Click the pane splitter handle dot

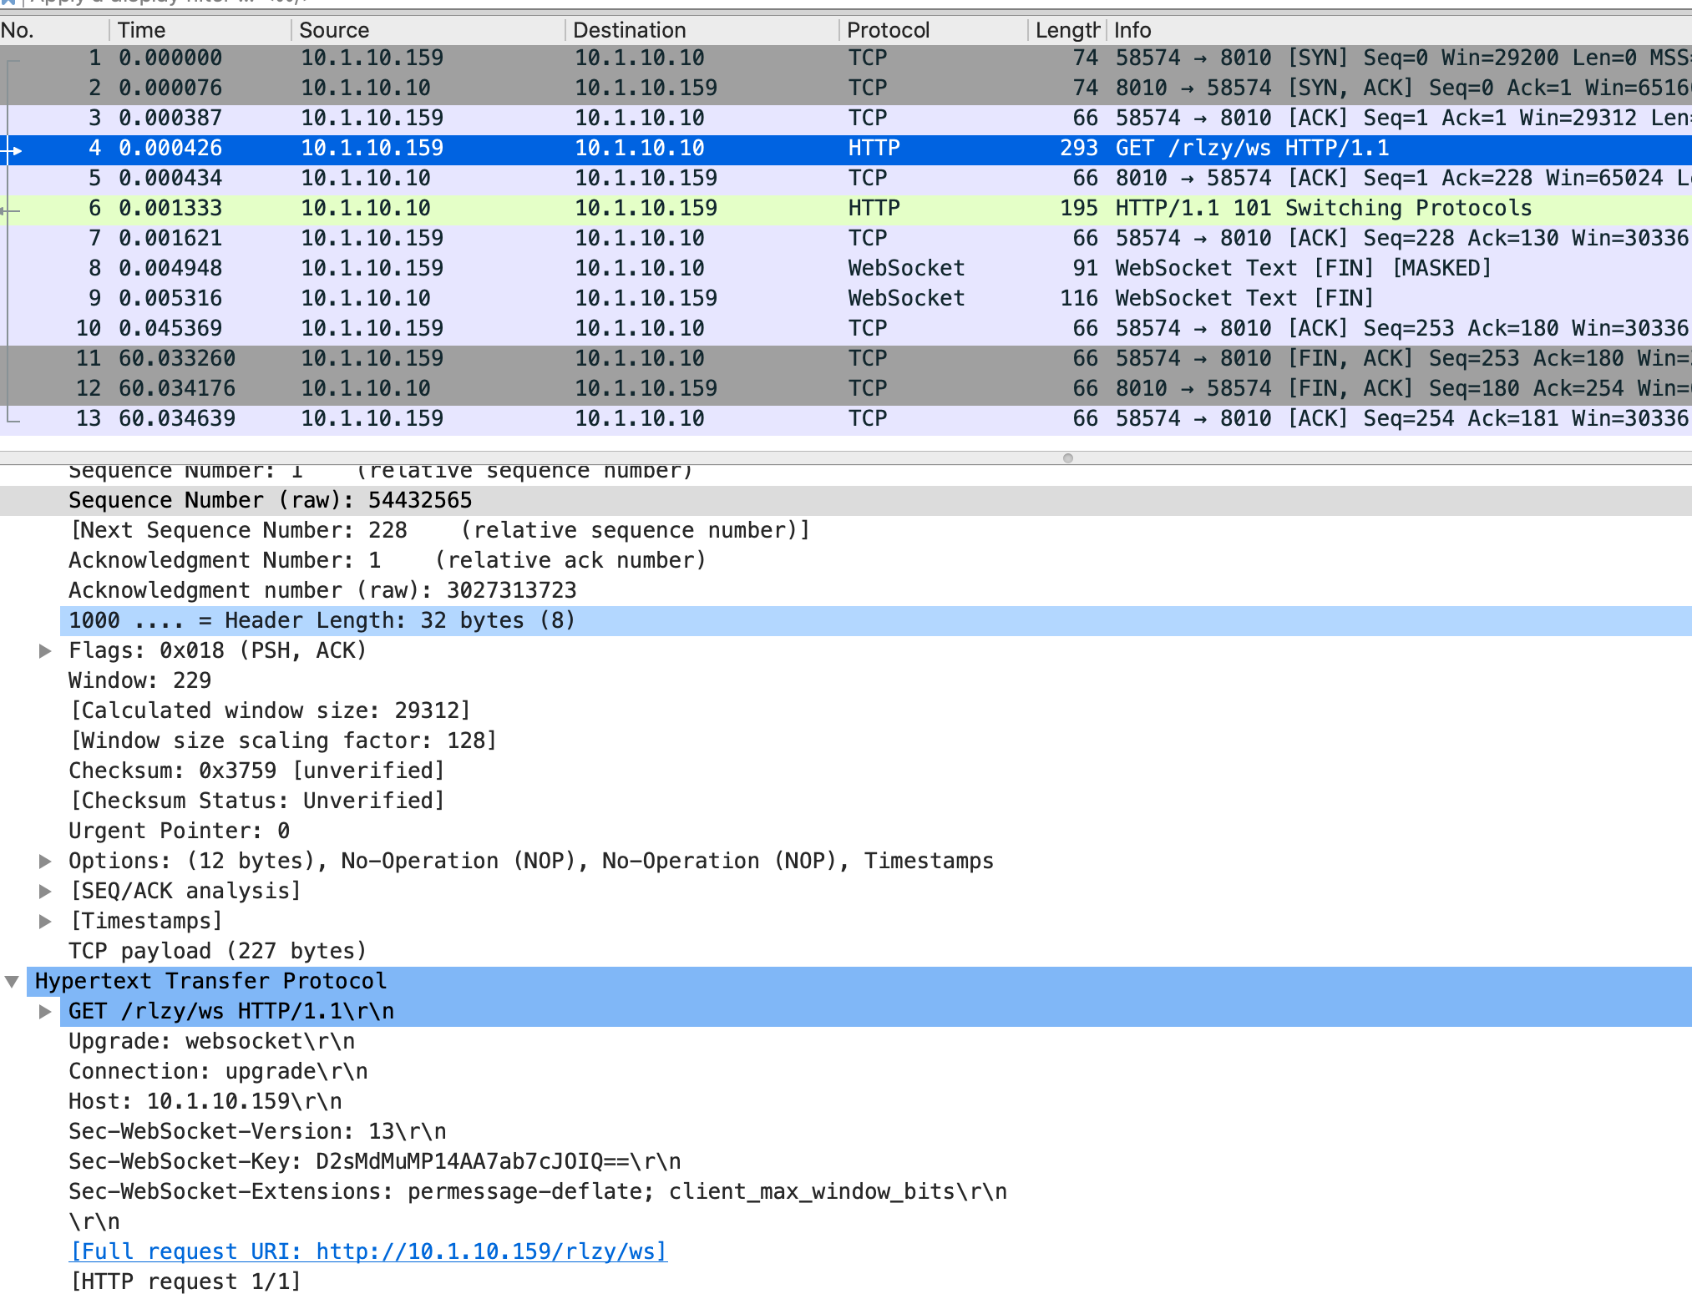point(1067,457)
